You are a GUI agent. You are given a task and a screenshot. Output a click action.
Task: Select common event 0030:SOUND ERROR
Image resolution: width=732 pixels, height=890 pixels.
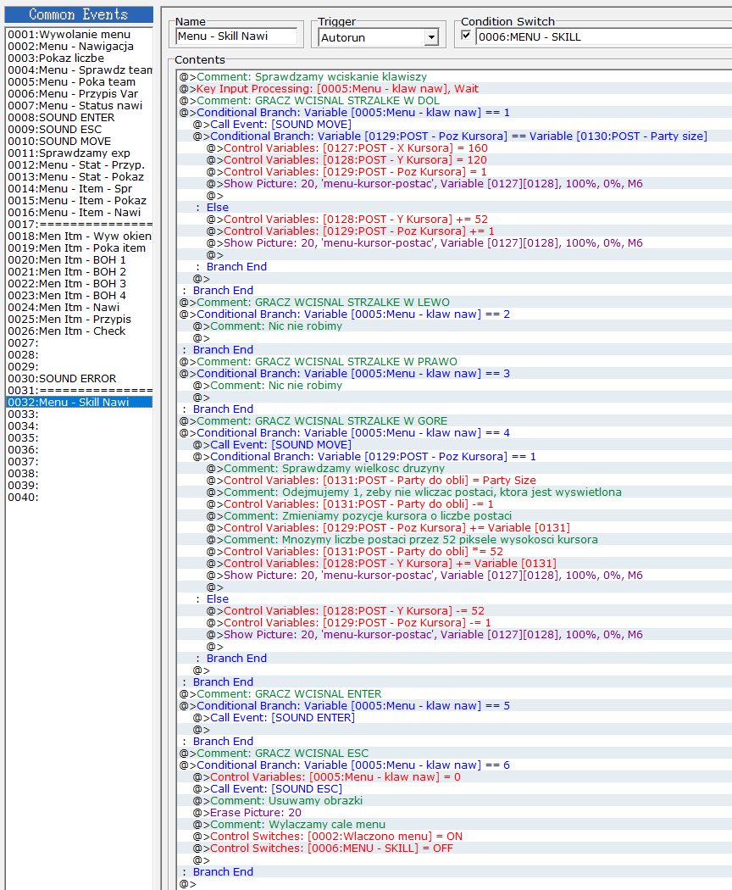tap(79, 379)
